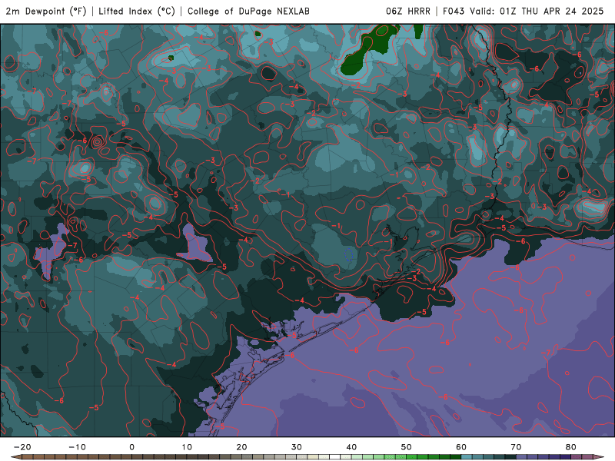Click the 'College of DuPage NEXLAB' credit text
This screenshot has height=461, width=615.
[248, 12]
